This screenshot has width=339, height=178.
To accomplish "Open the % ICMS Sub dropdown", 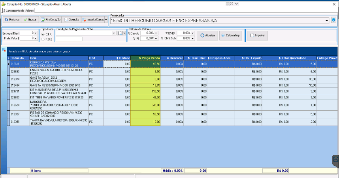I will pyautogui.click(x=192, y=38).
